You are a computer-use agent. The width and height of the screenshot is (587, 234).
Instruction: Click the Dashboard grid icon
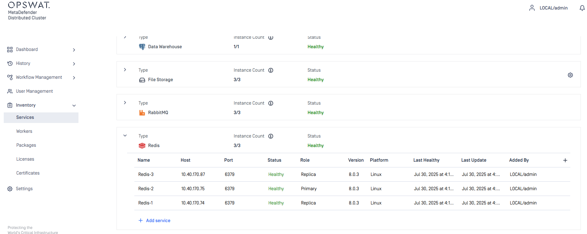[x=10, y=50]
